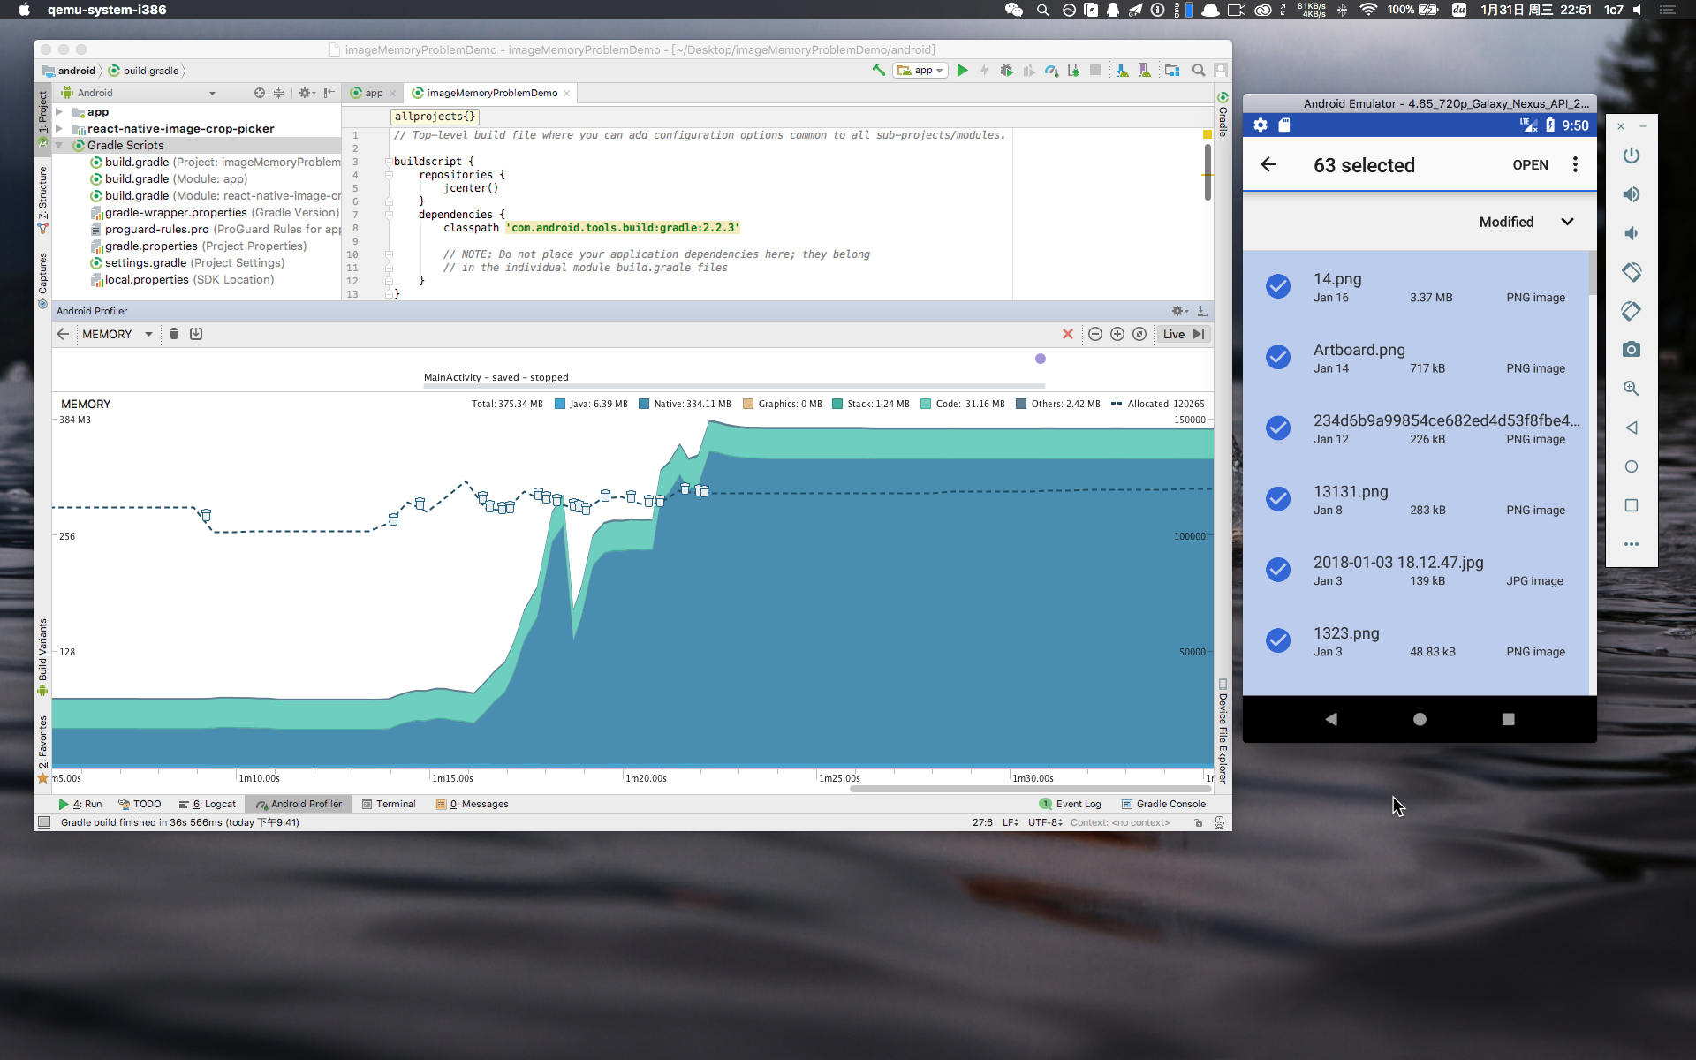Open the app run configuration dropdown
This screenshot has height=1060, width=1696.
(x=920, y=70)
